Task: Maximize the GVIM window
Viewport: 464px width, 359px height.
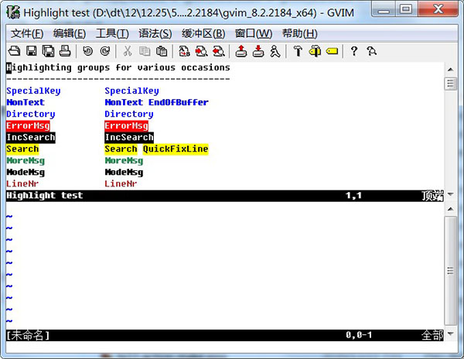Action: coord(406,10)
